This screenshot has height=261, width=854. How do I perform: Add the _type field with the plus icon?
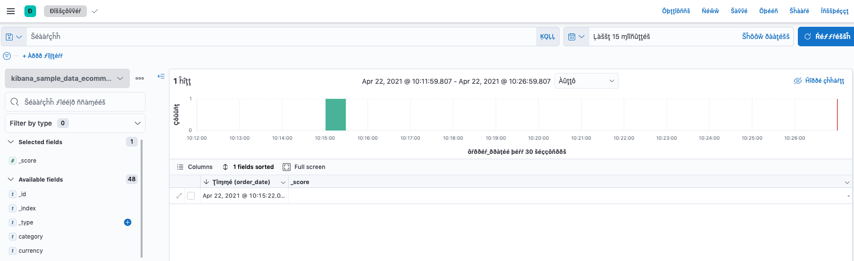point(128,223)
